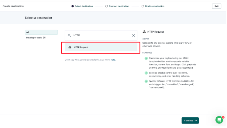Click green checkmark beside Exercise precise control
Image resolution: width=227 pixels, height=128 pixels.
tap(146, 73)
